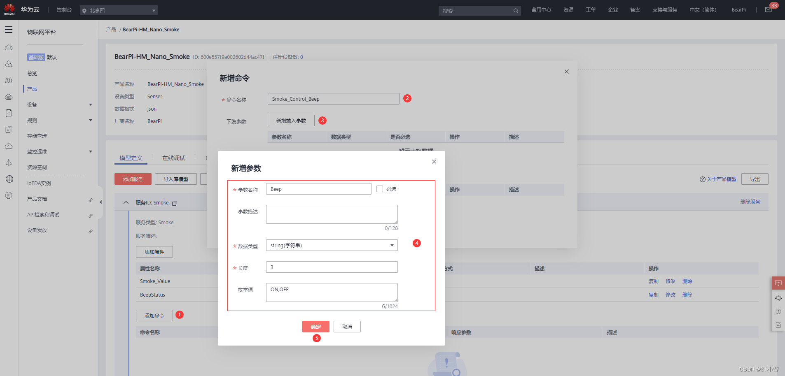Click the first cloud icon in left rail
The width and height of the screenshot is (785, 376).
pyautogui.click(x=9, y=48)
